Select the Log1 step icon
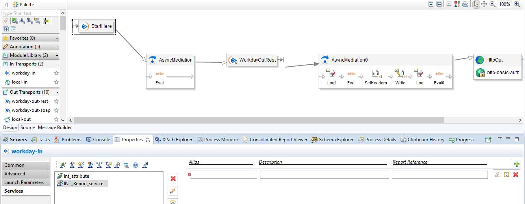Viewport: 525px width, 204px height. (x=332, y=73)
